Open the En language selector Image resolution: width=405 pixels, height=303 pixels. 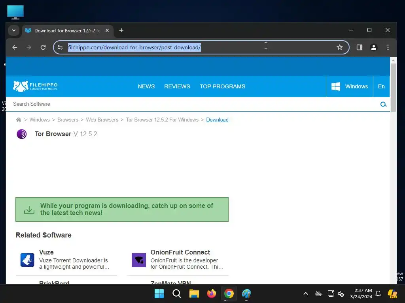pos(381,86)
